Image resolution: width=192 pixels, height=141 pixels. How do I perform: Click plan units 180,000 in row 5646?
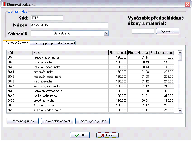point(118,81)
